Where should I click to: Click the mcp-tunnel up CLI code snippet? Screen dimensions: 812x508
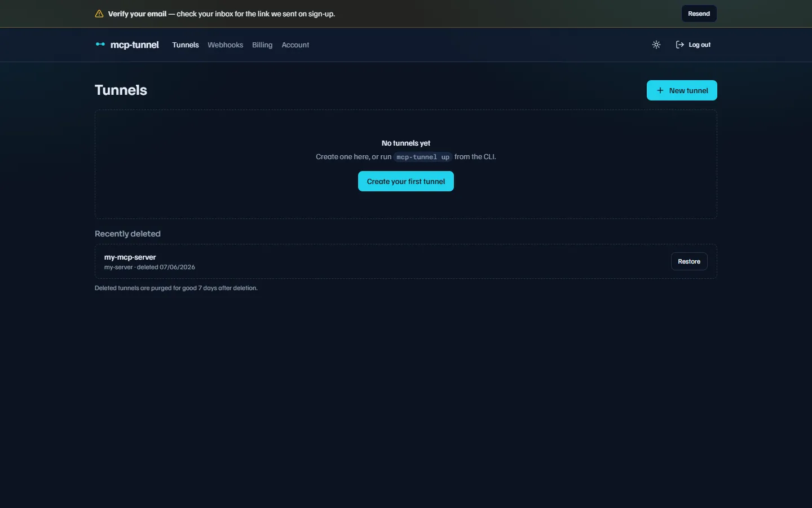click(x=423, y=157)
